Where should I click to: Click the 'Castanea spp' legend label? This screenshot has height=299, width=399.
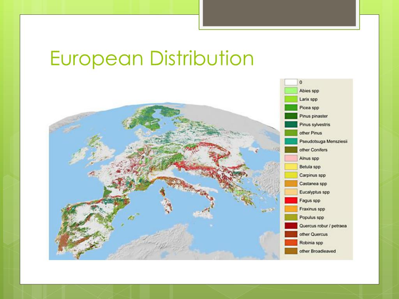point(313,183)
